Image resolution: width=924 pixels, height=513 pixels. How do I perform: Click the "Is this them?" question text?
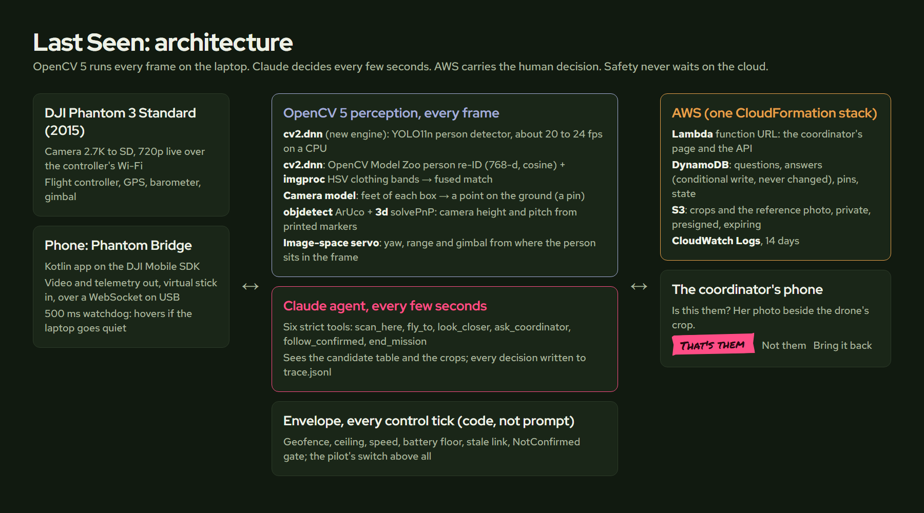click(x=701, y=310)
